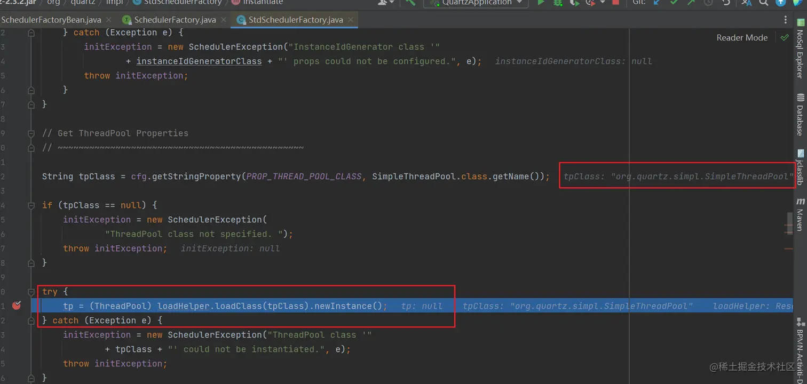807x384 pixels.
Task: Click the inspections green checkmark near Reader Mode
Action: pyautogui.click(x=784, y=37)
